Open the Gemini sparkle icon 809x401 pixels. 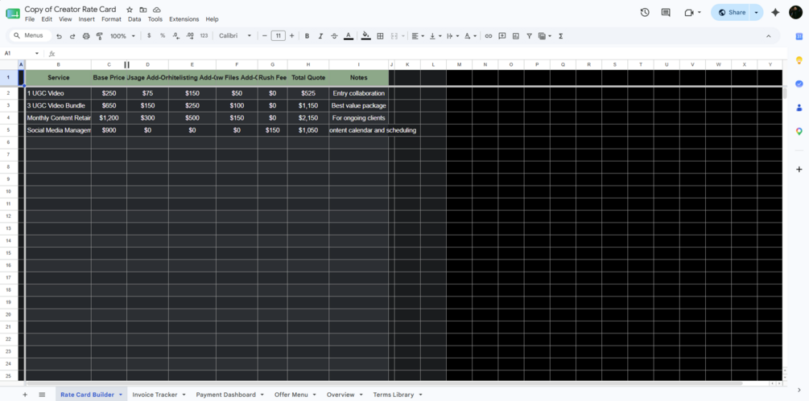click(775, 12)
